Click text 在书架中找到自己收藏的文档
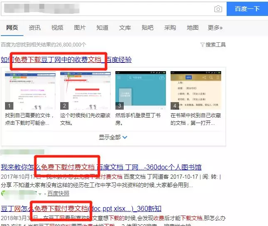This screenshot has width=268, height=226. 196,119
